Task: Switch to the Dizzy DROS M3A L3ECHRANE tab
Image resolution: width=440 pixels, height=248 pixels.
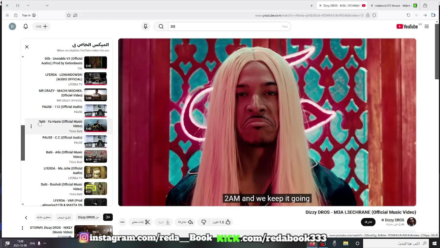Action: point(342,6)
